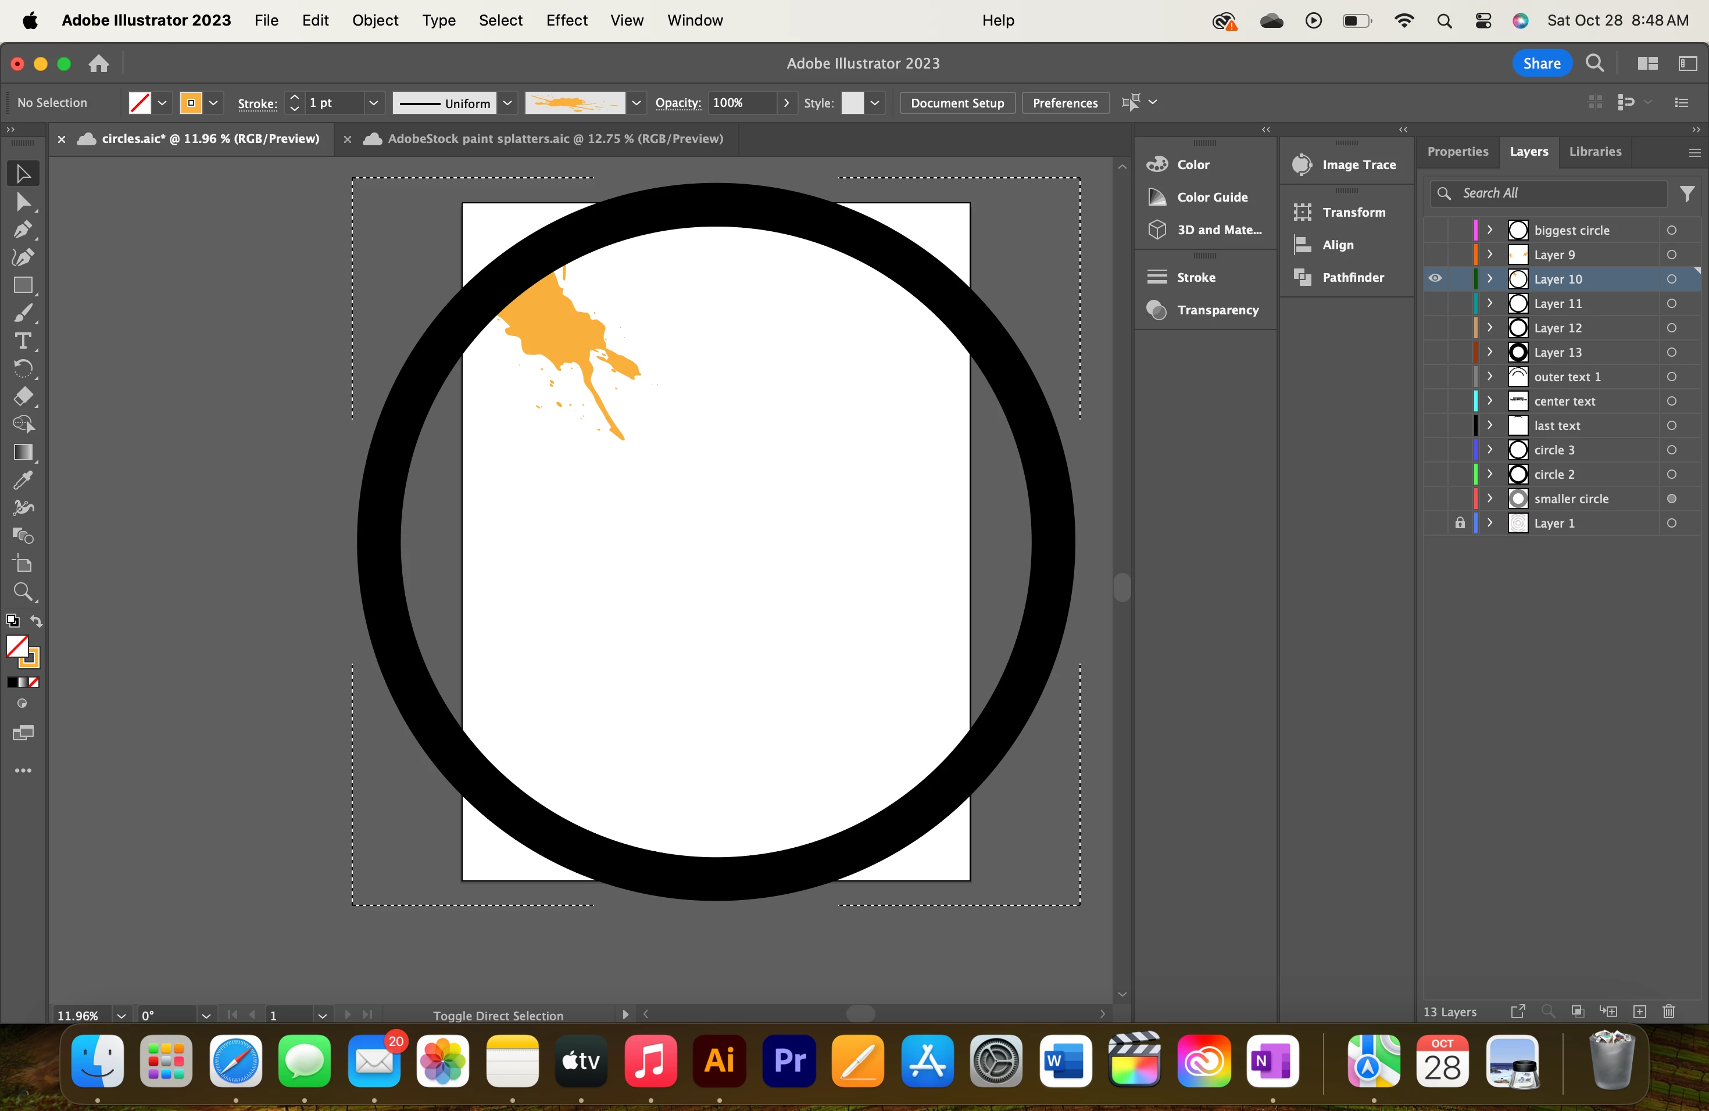This screenshot has height=1111, width=1709.
Task: Select the Rectangle tool
Action: pos(22,286)
